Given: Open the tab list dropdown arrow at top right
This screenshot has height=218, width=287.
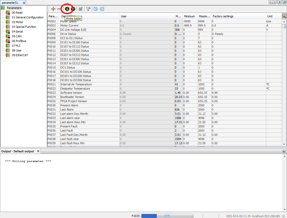Looking at the screenshot, I should [x=279, y=2].
